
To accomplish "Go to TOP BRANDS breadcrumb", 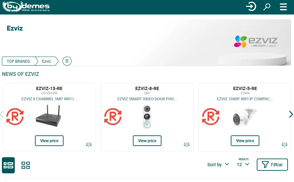I will pos(18,61).
